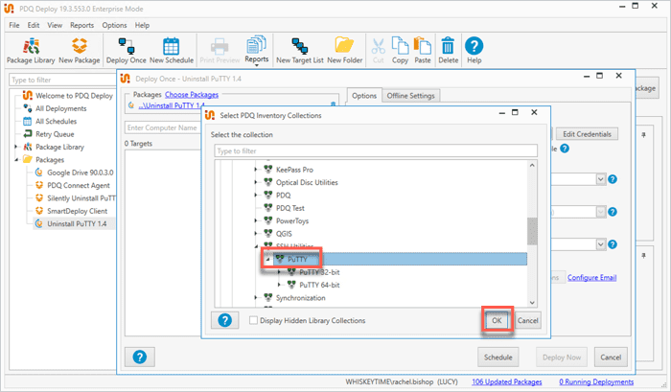Expand the PuTTY 64-bit collection

click(x=280, y=285)
